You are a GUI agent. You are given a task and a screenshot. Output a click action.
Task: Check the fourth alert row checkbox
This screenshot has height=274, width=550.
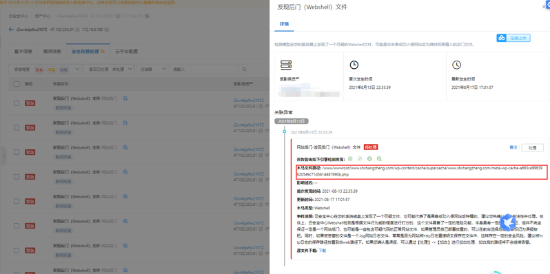[17, 177]
